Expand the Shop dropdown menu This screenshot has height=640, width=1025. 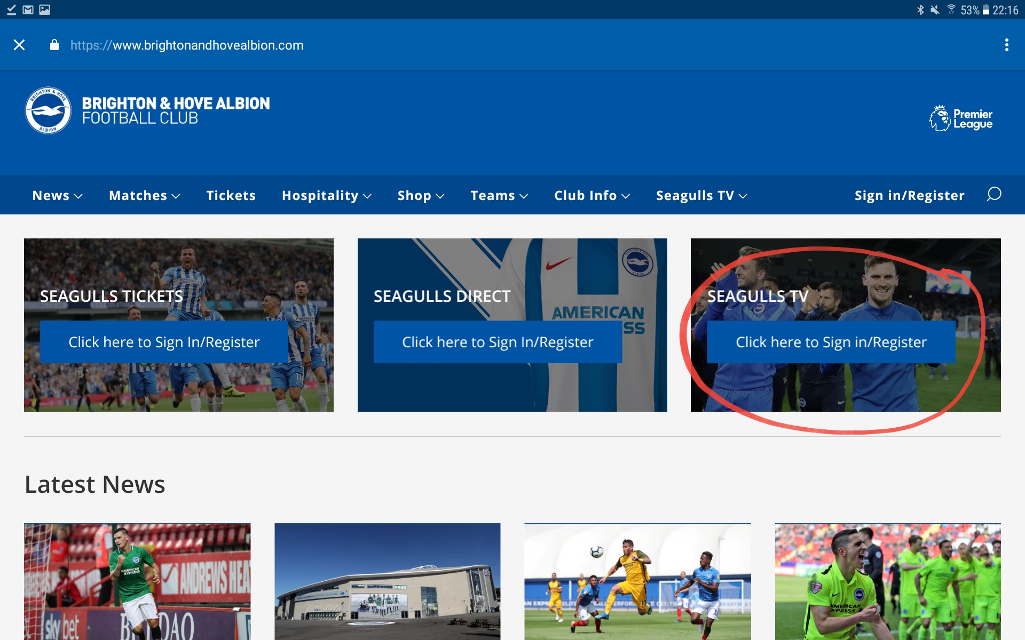click(421, 196)
